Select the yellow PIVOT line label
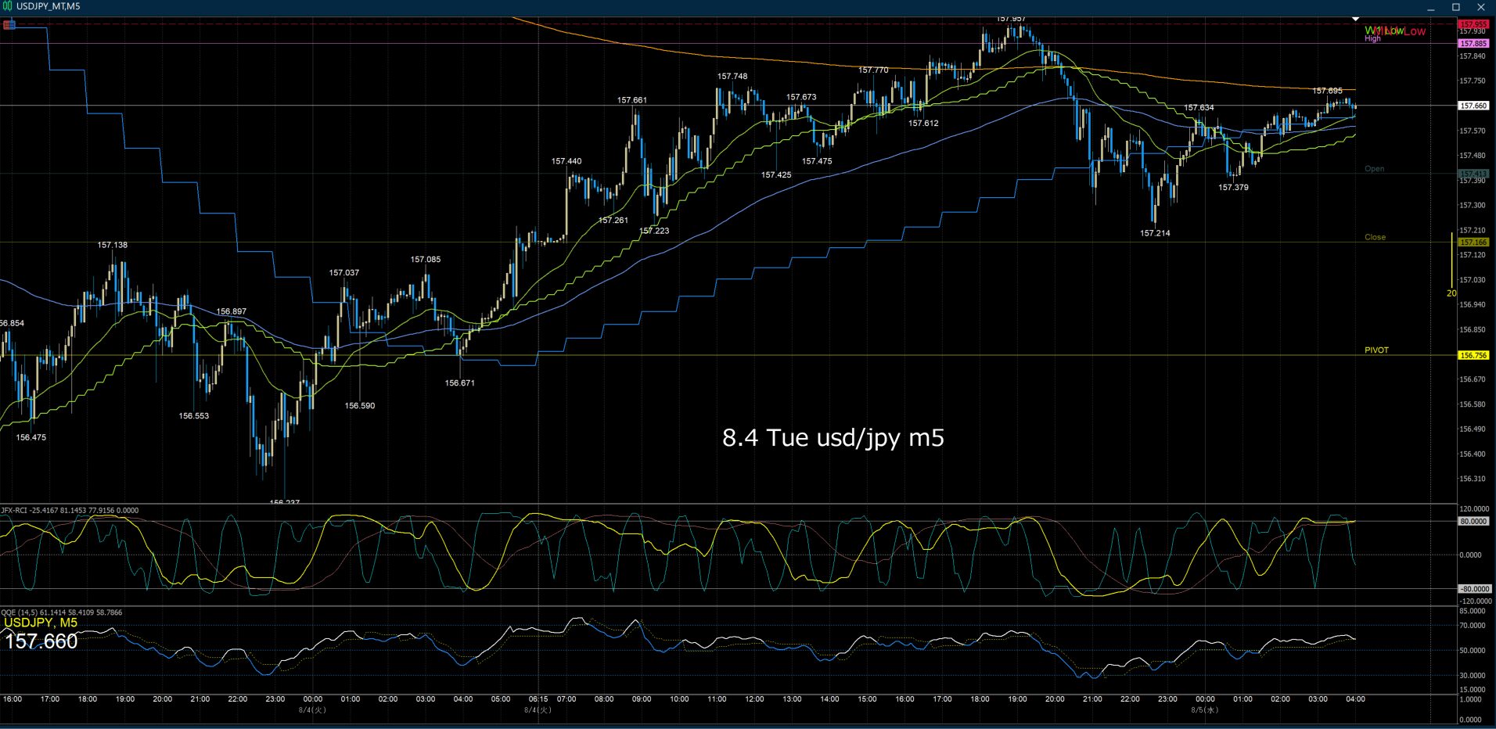1496x729 pixels. 1376,350
